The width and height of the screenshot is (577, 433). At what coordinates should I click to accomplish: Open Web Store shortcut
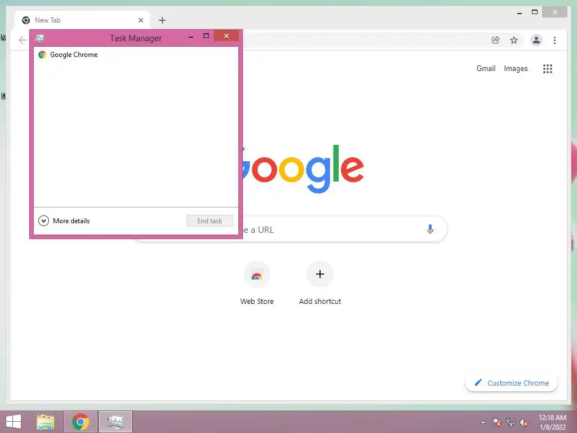(x=257, y=284)
